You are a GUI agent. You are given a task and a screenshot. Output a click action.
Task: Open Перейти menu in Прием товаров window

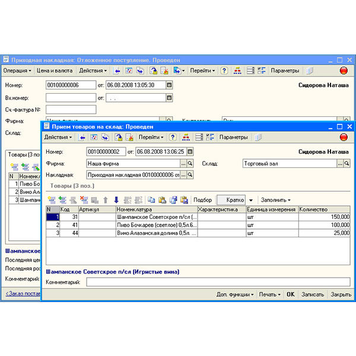tap(151, 137)
